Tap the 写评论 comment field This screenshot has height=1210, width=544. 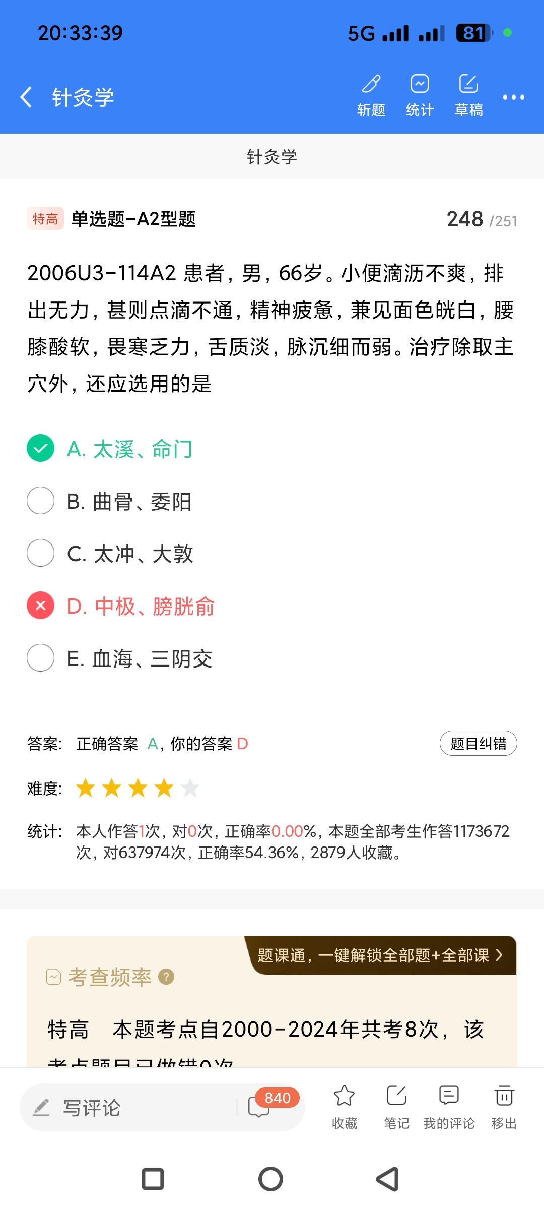pyautogui.click(x=126, y=1108)
